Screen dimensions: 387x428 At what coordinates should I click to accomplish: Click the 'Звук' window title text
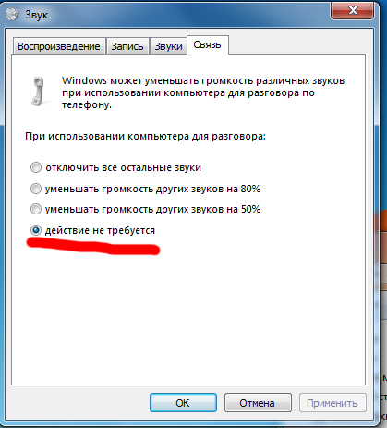[36, 15]
